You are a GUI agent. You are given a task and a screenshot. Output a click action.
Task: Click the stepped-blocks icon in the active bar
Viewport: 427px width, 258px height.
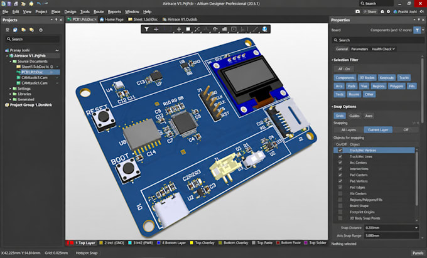(224, 29)
